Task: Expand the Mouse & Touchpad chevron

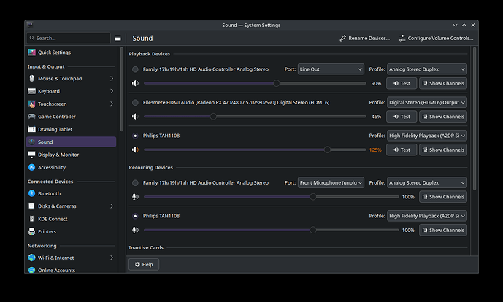Action: (112, 79)
